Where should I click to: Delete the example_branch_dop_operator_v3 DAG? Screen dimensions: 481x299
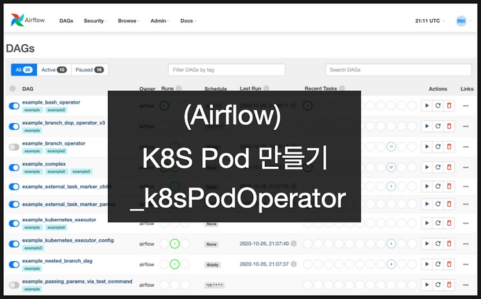point(449,126)
